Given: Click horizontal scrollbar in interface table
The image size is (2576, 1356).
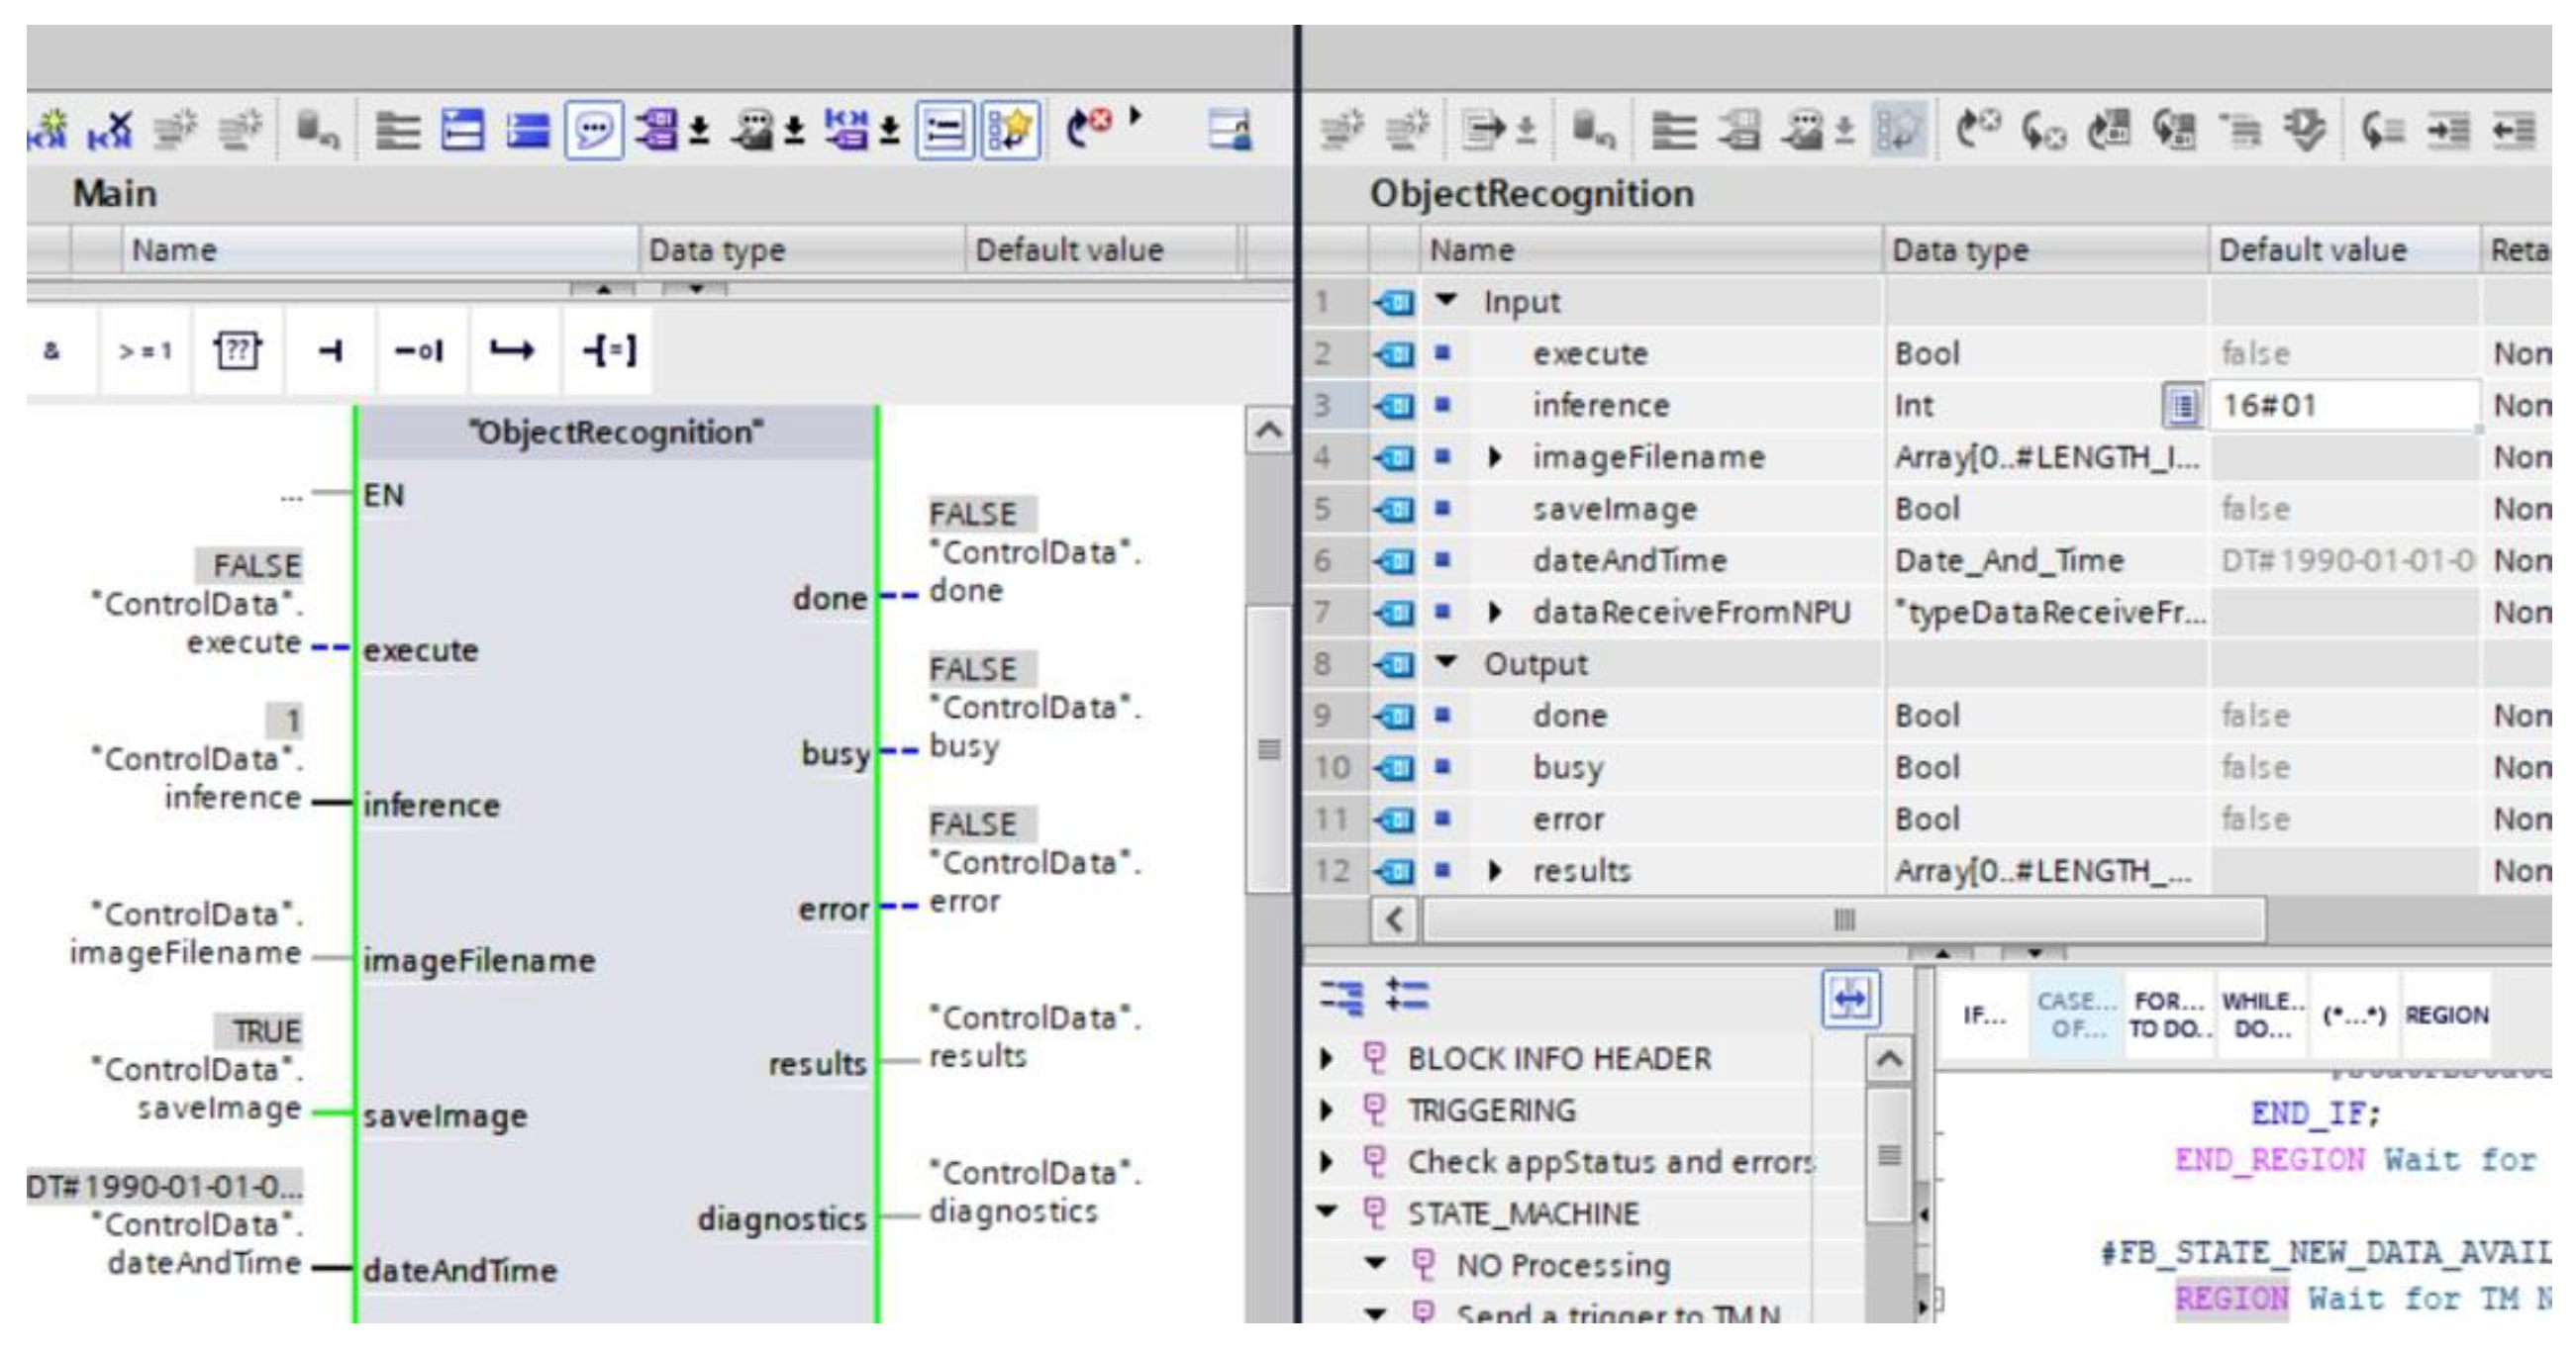Looking at the screenshot, I should (x=1843, y=918).
